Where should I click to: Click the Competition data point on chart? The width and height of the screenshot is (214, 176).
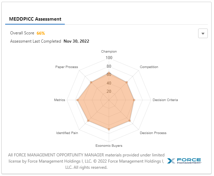(x=127, y=82)
